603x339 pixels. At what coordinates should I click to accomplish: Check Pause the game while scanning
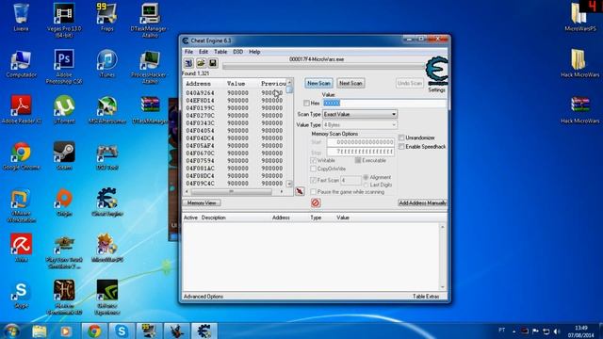314,191
